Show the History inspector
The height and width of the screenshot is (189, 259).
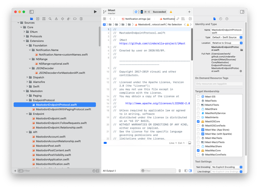[x=221, y=19]
